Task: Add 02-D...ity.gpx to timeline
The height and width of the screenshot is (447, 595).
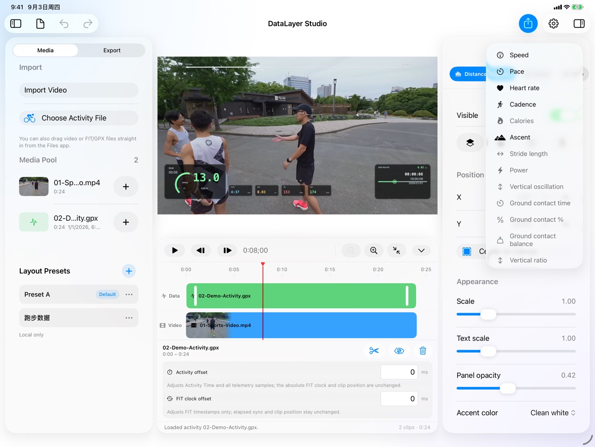Action: point(126,222)
